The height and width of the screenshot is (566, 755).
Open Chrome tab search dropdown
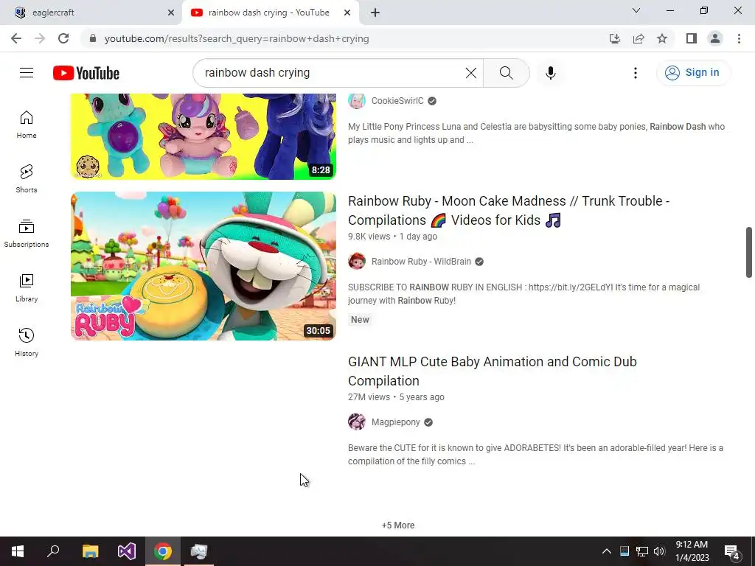click(636, 10)
